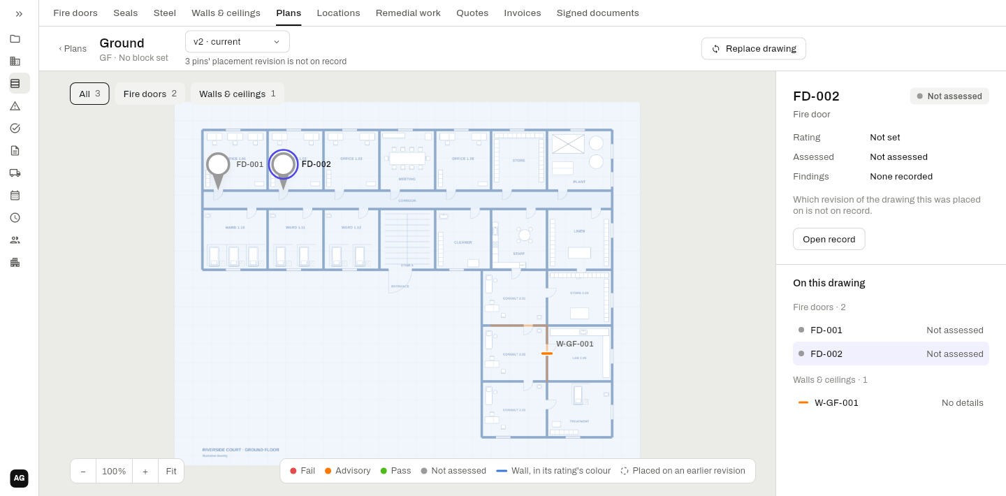Click the Replace drawing button
This screenshot has width=1006, height=496.
click(x=754, y=48)
